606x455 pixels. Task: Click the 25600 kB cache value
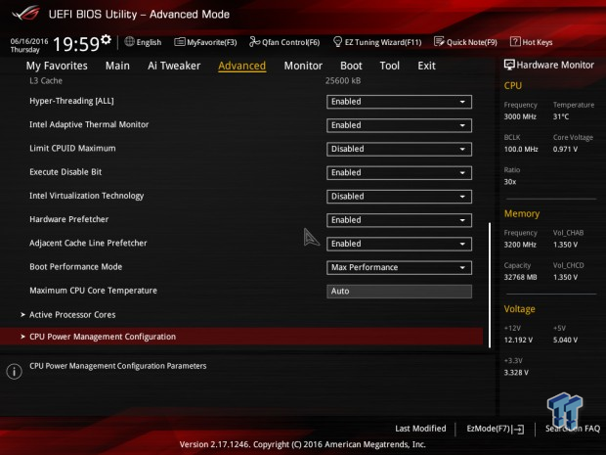(x=343, y=81)
